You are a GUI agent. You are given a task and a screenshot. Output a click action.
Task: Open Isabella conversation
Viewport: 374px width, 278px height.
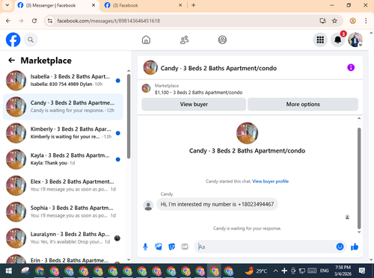[63, 81]
